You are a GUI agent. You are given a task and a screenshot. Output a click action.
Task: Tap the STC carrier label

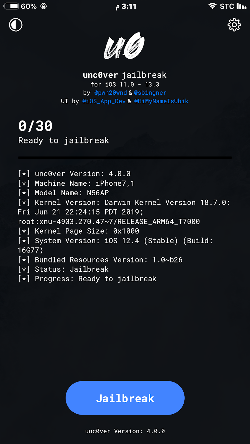[x=227, y=6]
